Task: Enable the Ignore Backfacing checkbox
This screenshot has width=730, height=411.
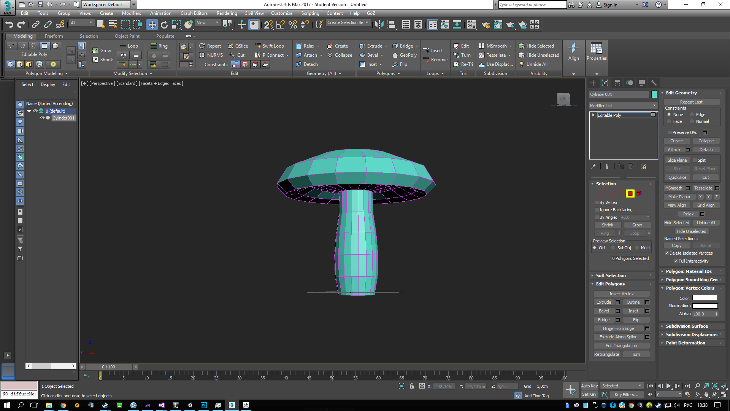Action: click(x=597, y=210)
